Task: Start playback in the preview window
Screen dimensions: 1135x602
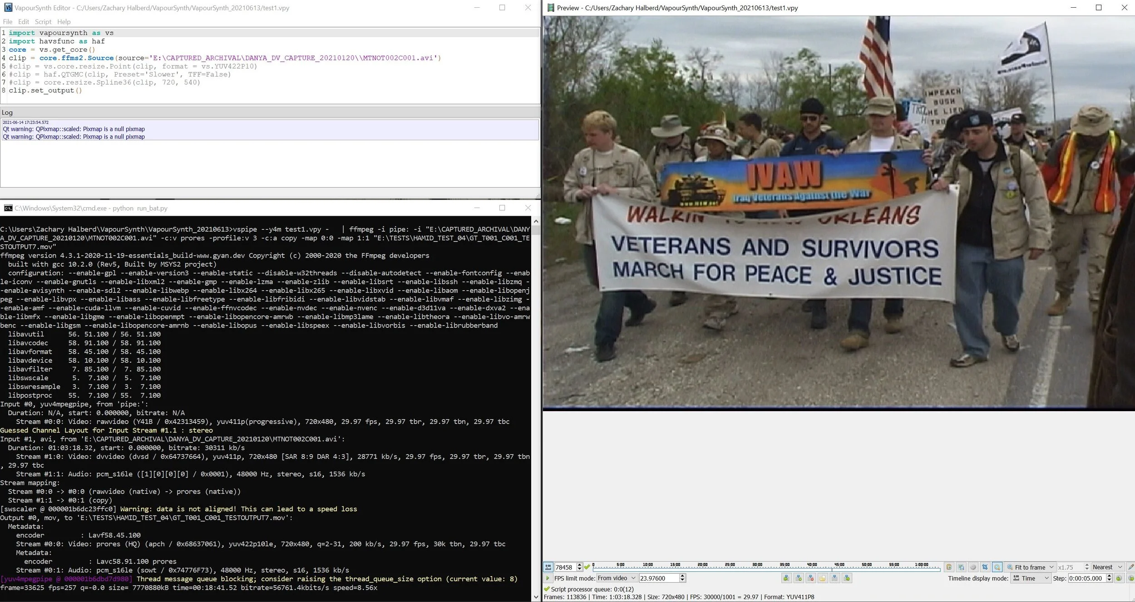Action: click(548, 578)
